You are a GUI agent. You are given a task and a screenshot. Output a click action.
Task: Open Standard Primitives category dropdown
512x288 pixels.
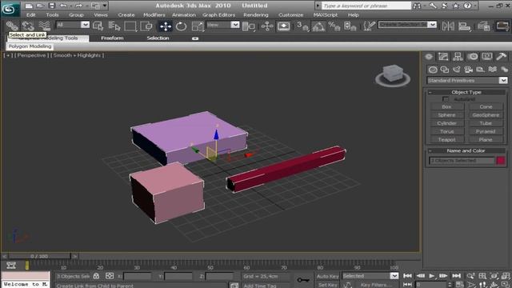coord(503,80)
